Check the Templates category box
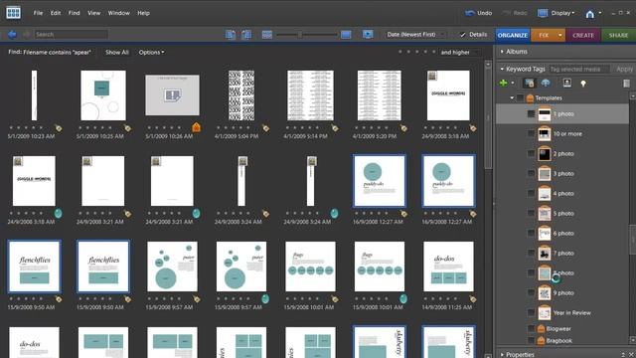The height and width of the screenshot is (358, 636). click(x=520, y=97)
